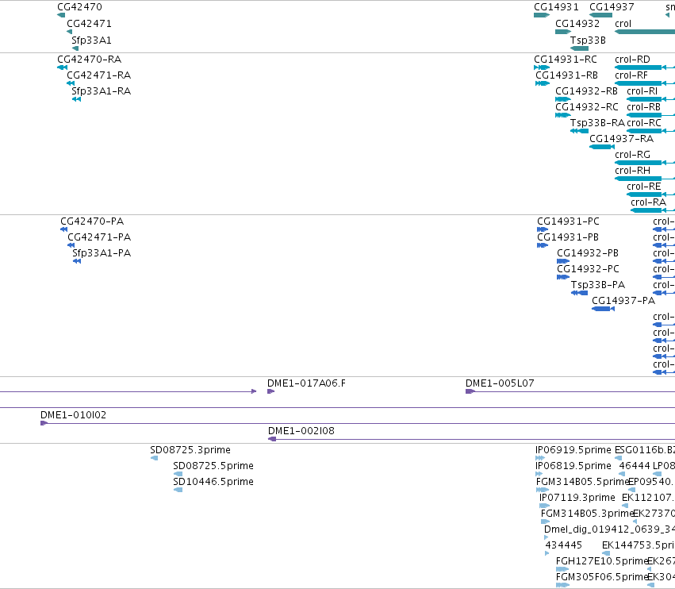Select the CG14937-PA protein bar
The width and height of the screenshot is (675, 589).
[603, 309]
